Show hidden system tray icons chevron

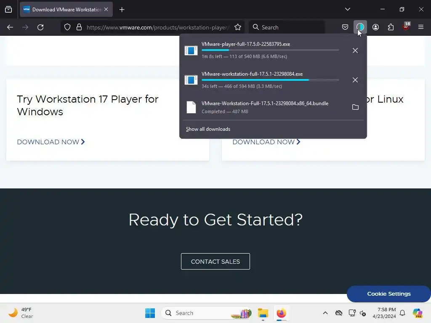click(x=325, y=313)
